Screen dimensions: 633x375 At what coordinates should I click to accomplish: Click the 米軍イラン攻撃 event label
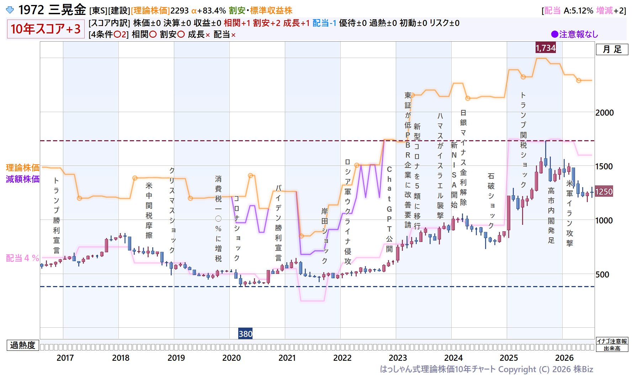(569, 213)
